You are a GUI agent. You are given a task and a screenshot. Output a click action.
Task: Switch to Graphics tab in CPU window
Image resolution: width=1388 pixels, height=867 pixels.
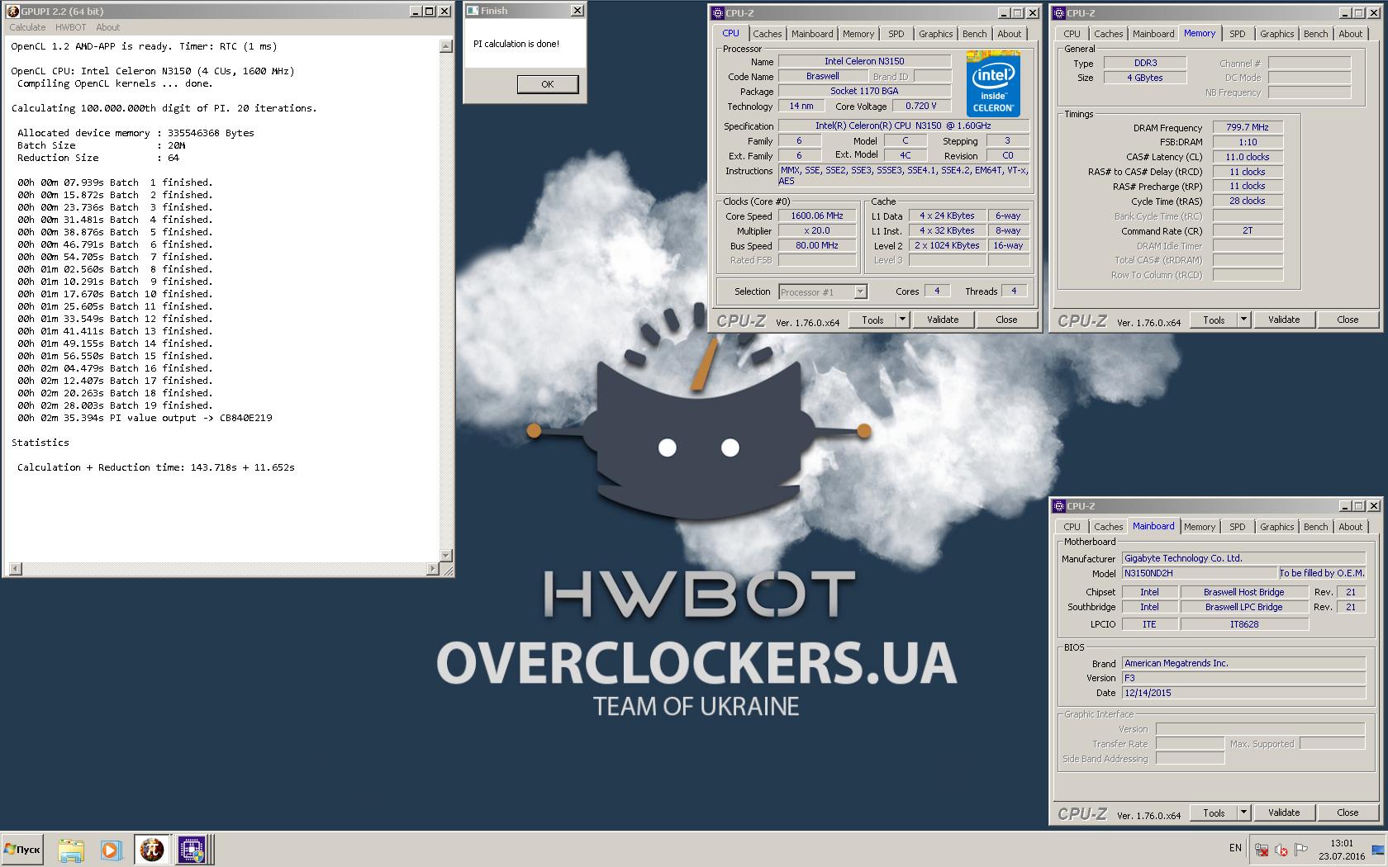tap(935, 34)
